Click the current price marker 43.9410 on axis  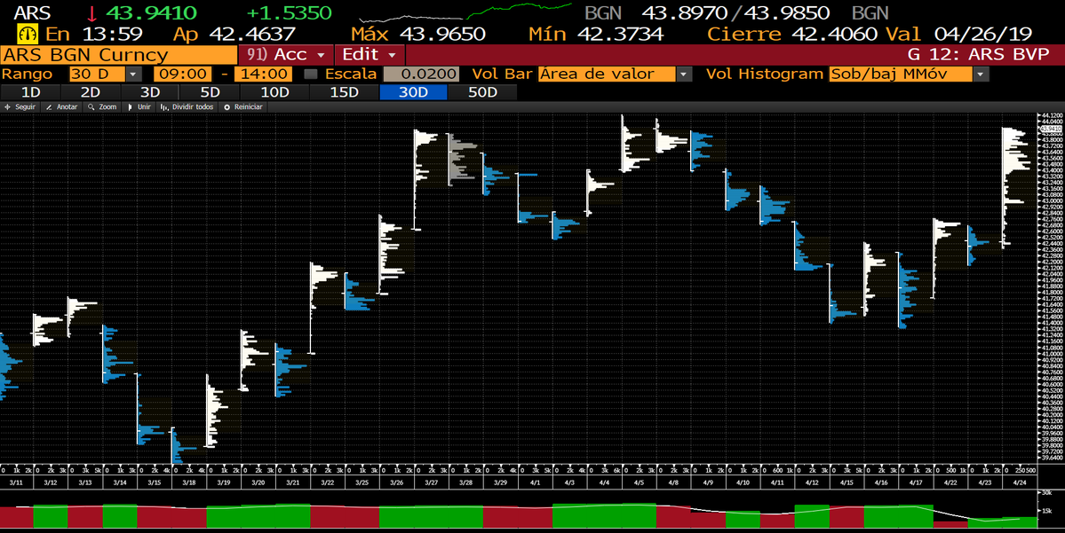1050,129
